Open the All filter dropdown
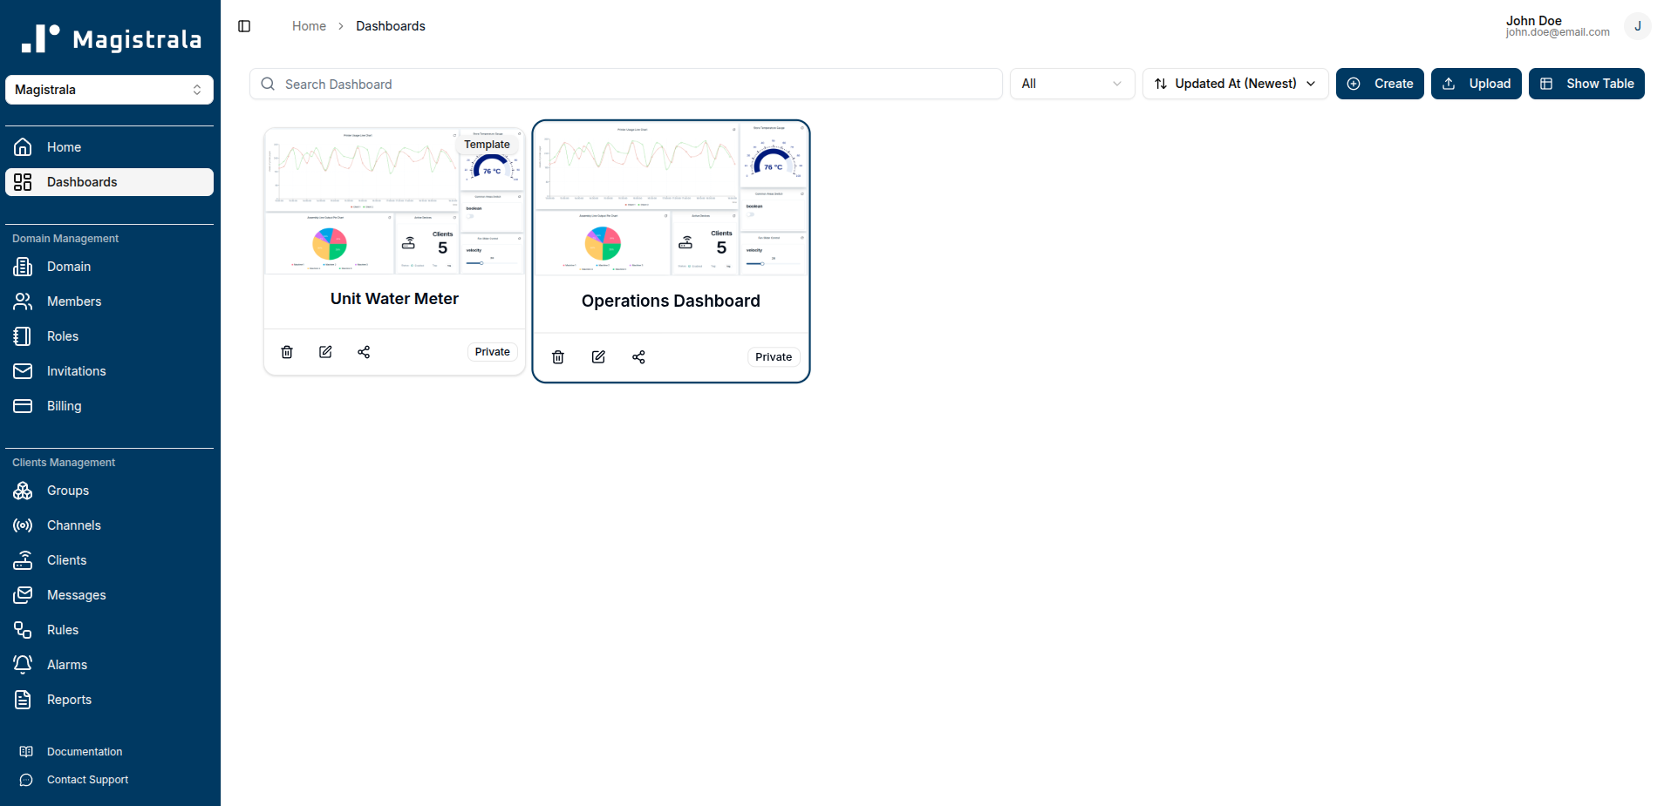This screenshot has width=1671, height=806. point(1072,84)
